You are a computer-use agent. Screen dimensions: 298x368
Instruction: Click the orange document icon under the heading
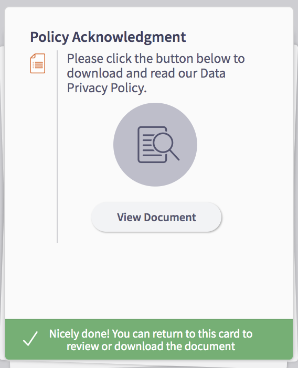click(38, 63)
